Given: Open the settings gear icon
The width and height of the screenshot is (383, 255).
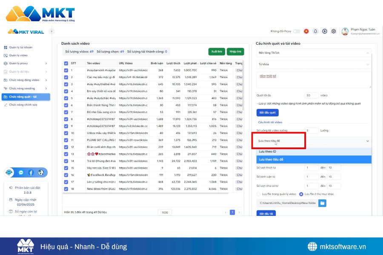Looking at the screenshot, I should 334,31.
